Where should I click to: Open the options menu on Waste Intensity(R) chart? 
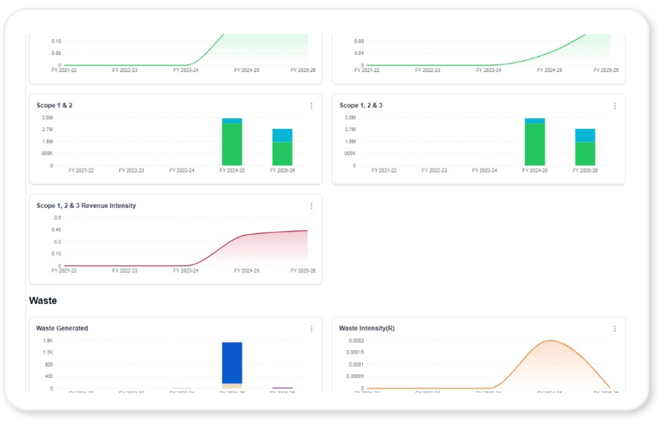615,329
